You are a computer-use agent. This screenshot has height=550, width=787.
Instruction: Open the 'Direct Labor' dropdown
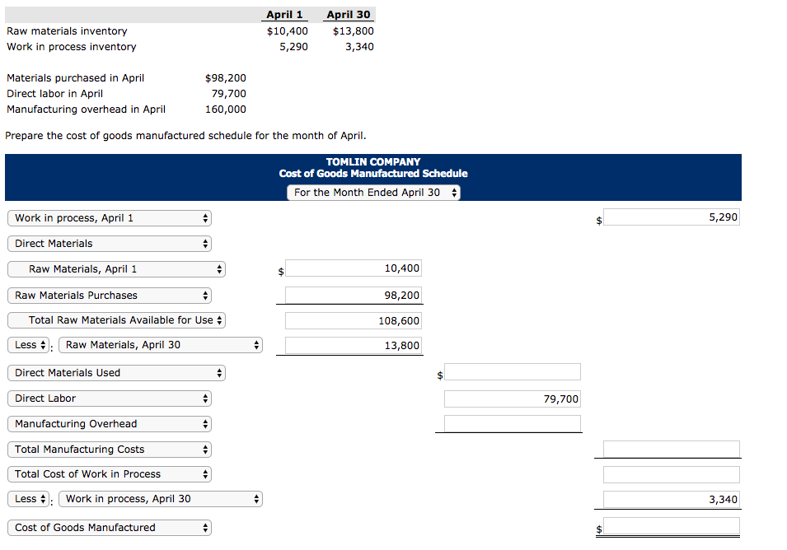(110, 399)
